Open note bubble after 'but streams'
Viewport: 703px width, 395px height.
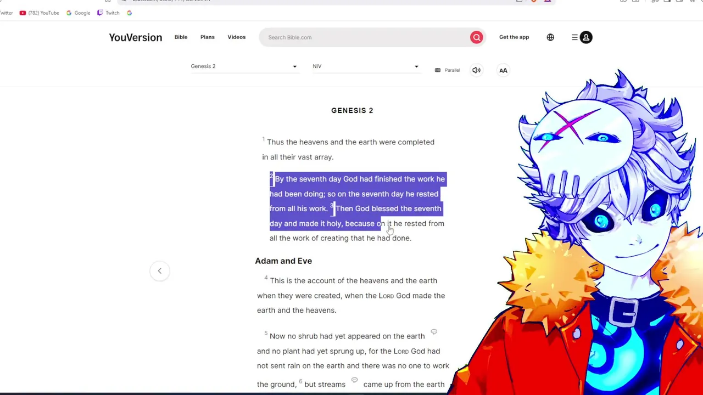[354, 380]
